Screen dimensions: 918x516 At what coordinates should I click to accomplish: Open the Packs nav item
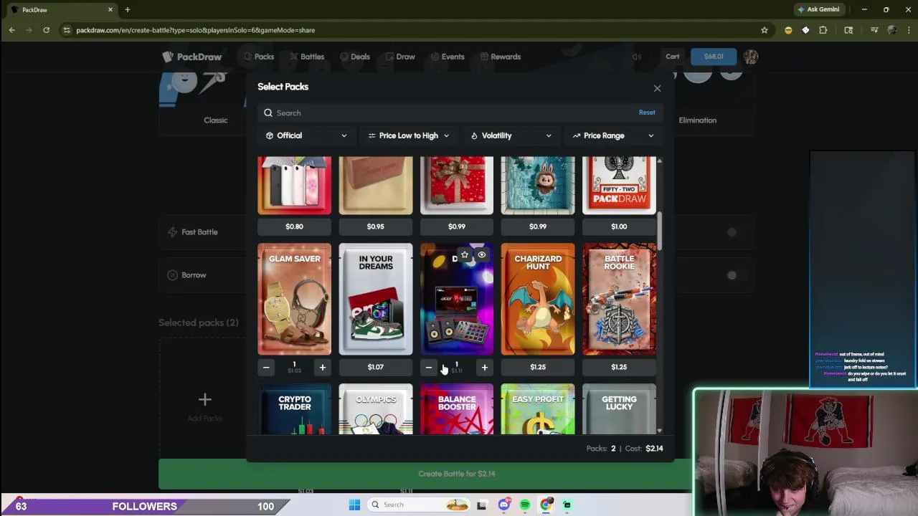coord(259,57)
